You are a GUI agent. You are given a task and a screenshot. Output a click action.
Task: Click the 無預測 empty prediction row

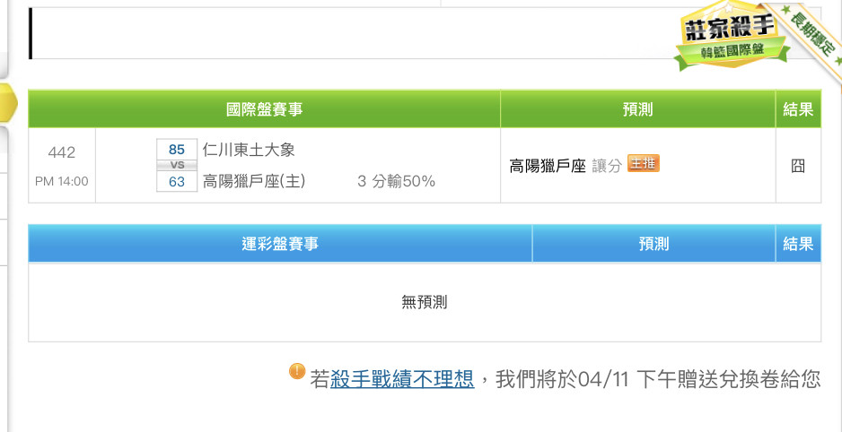point(425,302)
